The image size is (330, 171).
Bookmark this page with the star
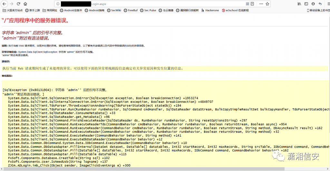point(267,4)
